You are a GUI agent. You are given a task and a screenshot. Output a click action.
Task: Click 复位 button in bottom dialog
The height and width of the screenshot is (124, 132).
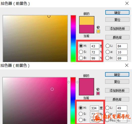(117, 81)
